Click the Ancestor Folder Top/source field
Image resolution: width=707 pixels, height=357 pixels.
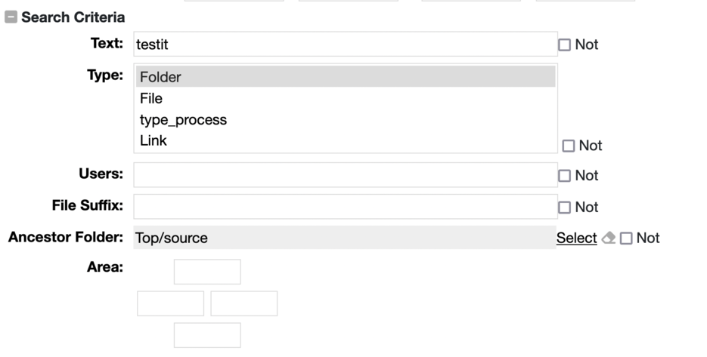345,239
